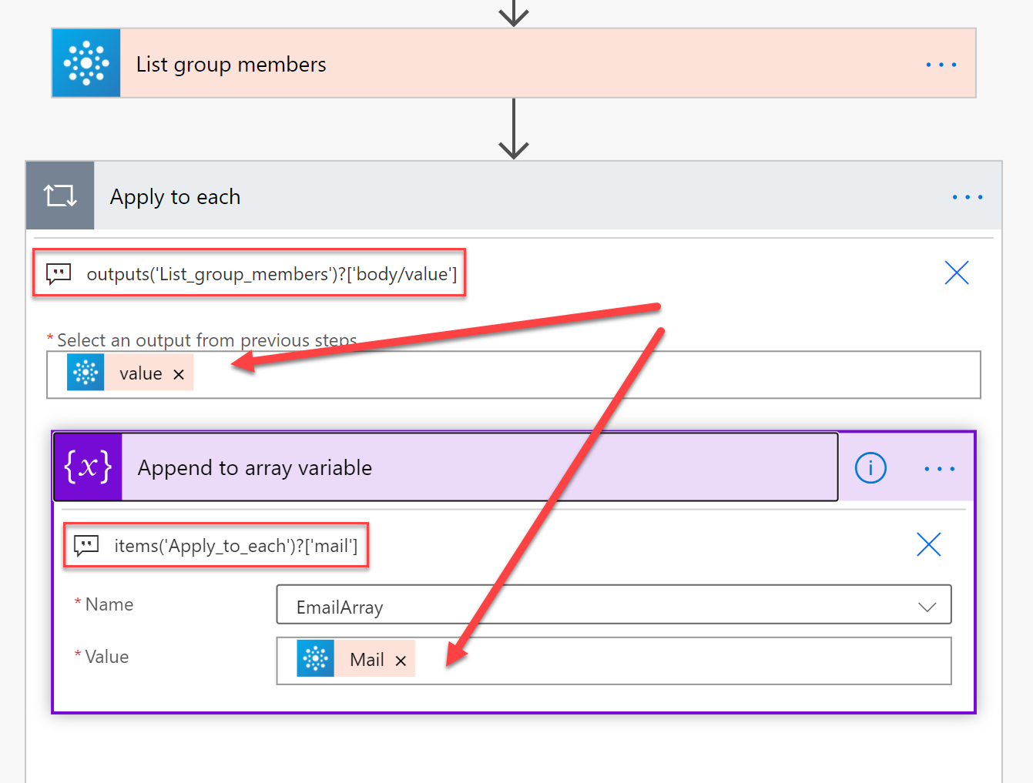This screenshot has width=1033, height=783.
Task: Click inside the Select an output input field
Action: 585,375
